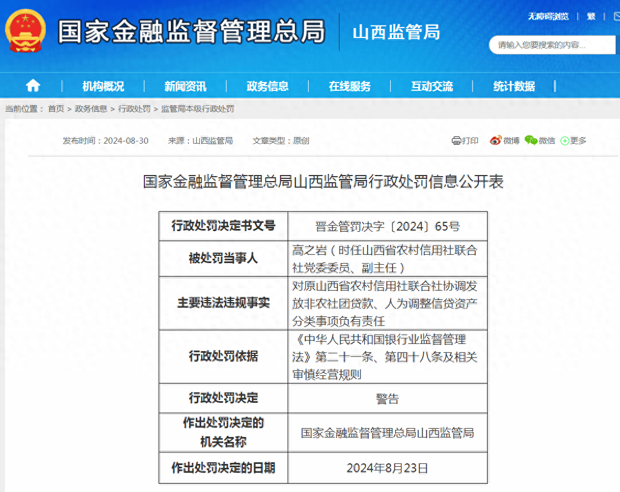Click table header 行政处罚决定书文号
The width and height of the screenshot is (620, 492).
(x=223, y=226)
